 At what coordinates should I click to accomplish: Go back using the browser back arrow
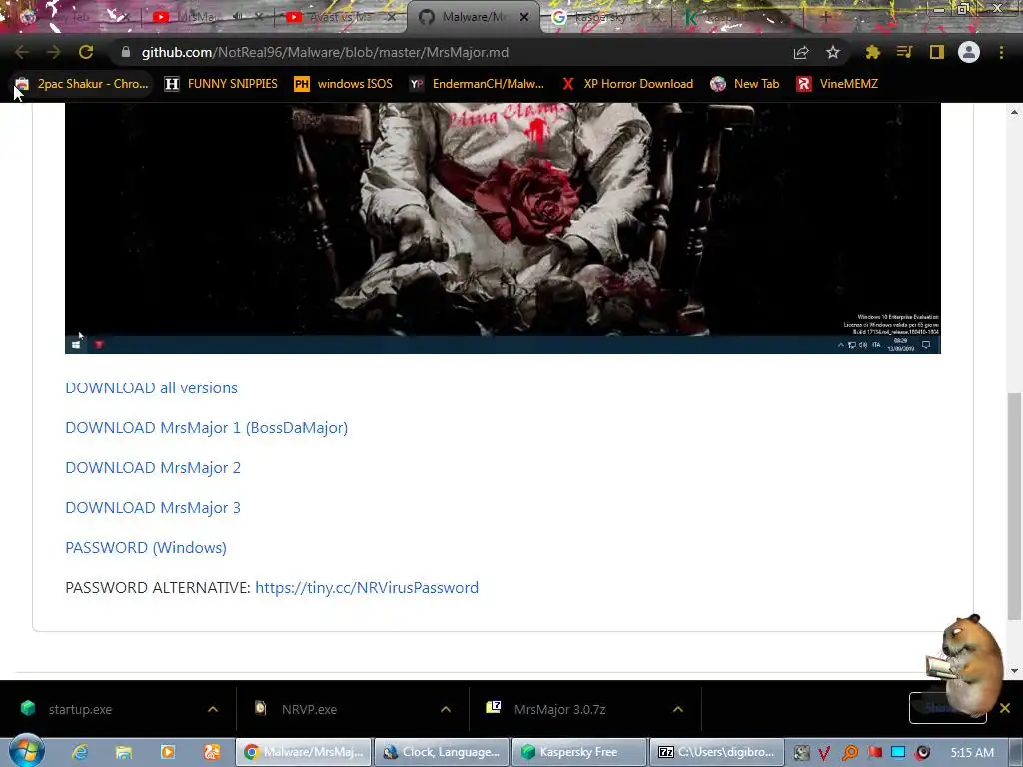22,52
